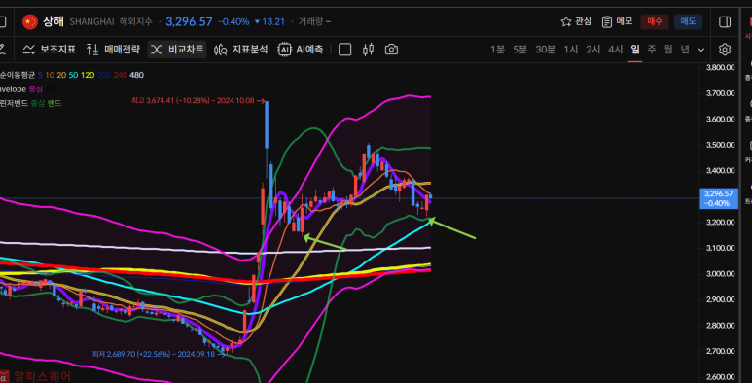The width and height of the screenshot is (752, 383).
Task: Select the 일 daily timeframe
Action: (635, 50)
